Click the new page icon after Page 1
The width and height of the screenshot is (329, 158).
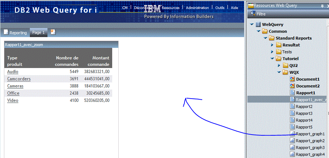click(x=53, y=32)
